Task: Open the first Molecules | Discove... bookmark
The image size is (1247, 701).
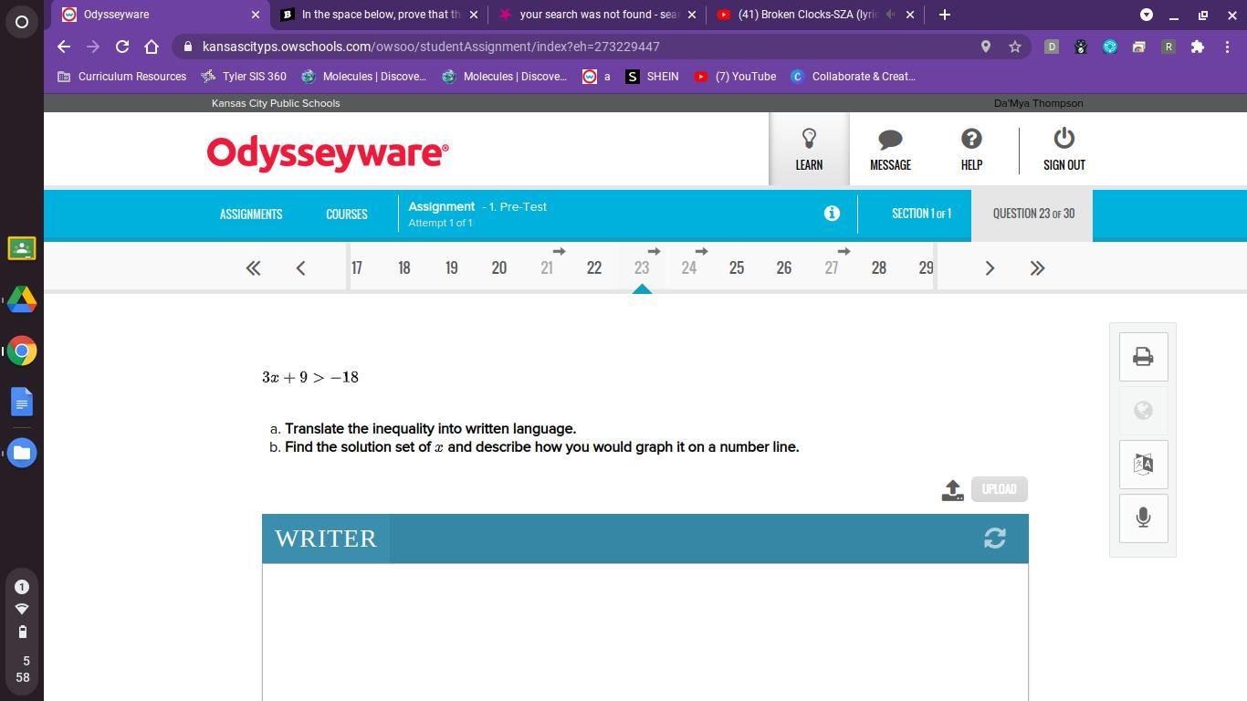Action: coord(363,77)
